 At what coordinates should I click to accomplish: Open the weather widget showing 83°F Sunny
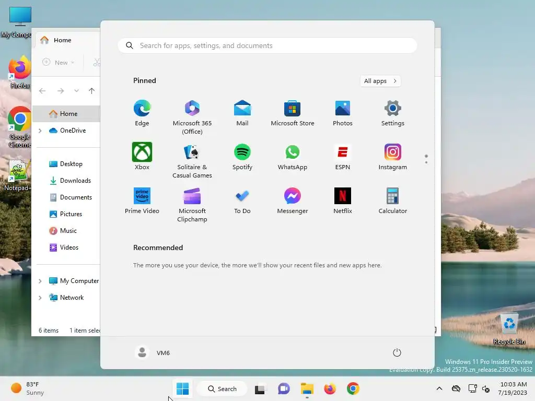28,388
